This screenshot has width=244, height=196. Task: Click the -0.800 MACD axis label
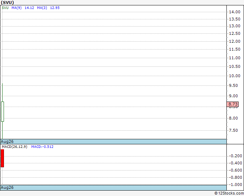tap(236, 177)
